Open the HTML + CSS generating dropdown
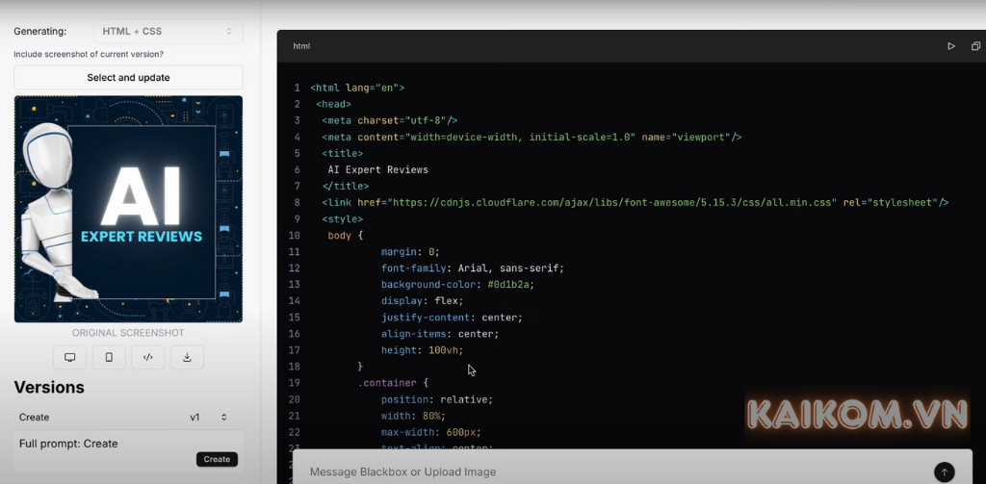 point(168,32)
